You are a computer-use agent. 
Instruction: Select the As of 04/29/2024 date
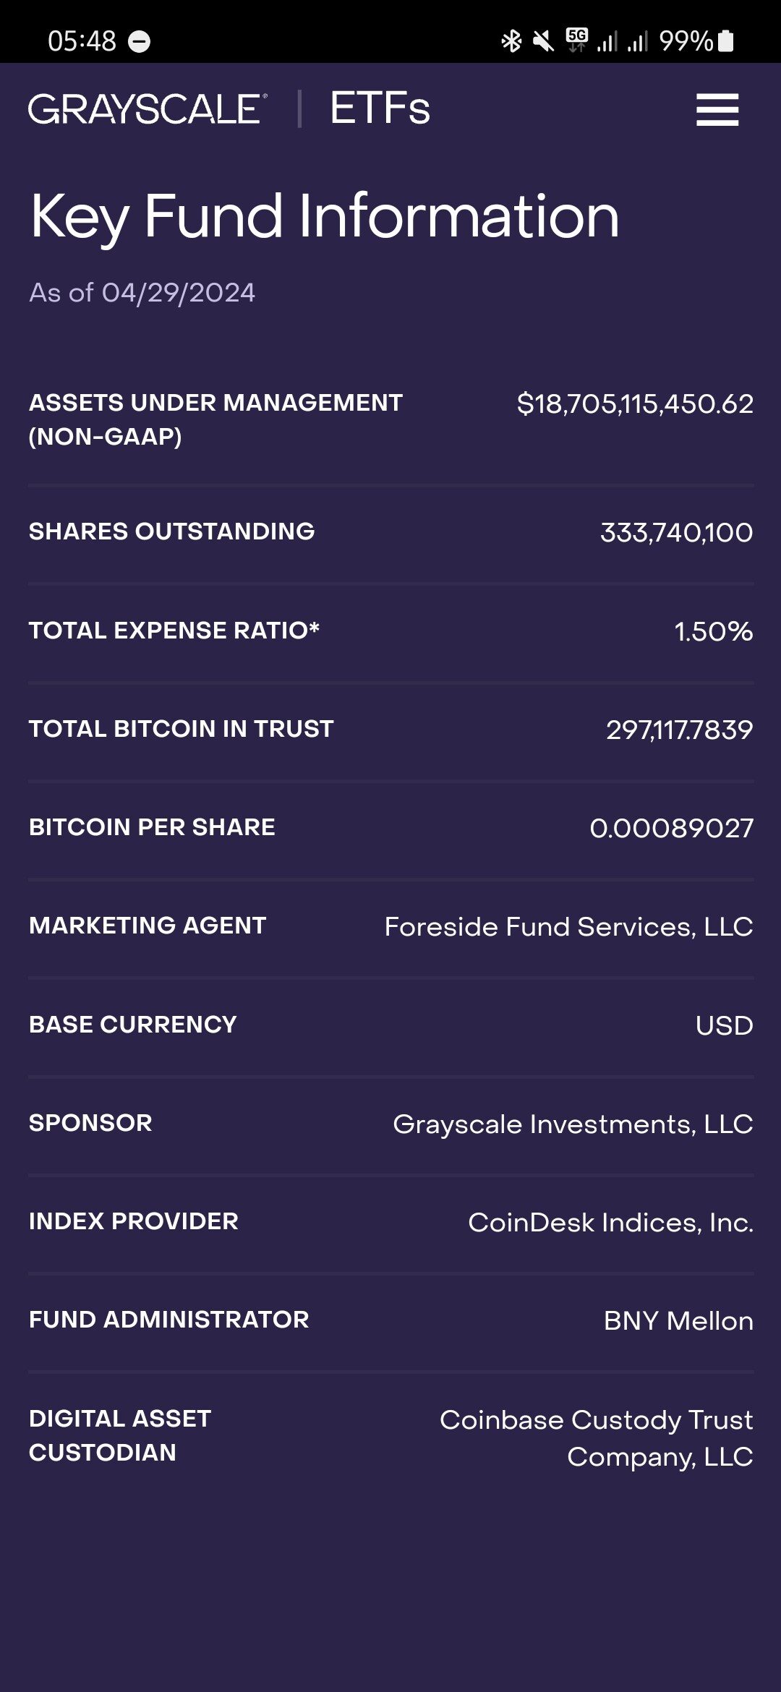(142, 293)
